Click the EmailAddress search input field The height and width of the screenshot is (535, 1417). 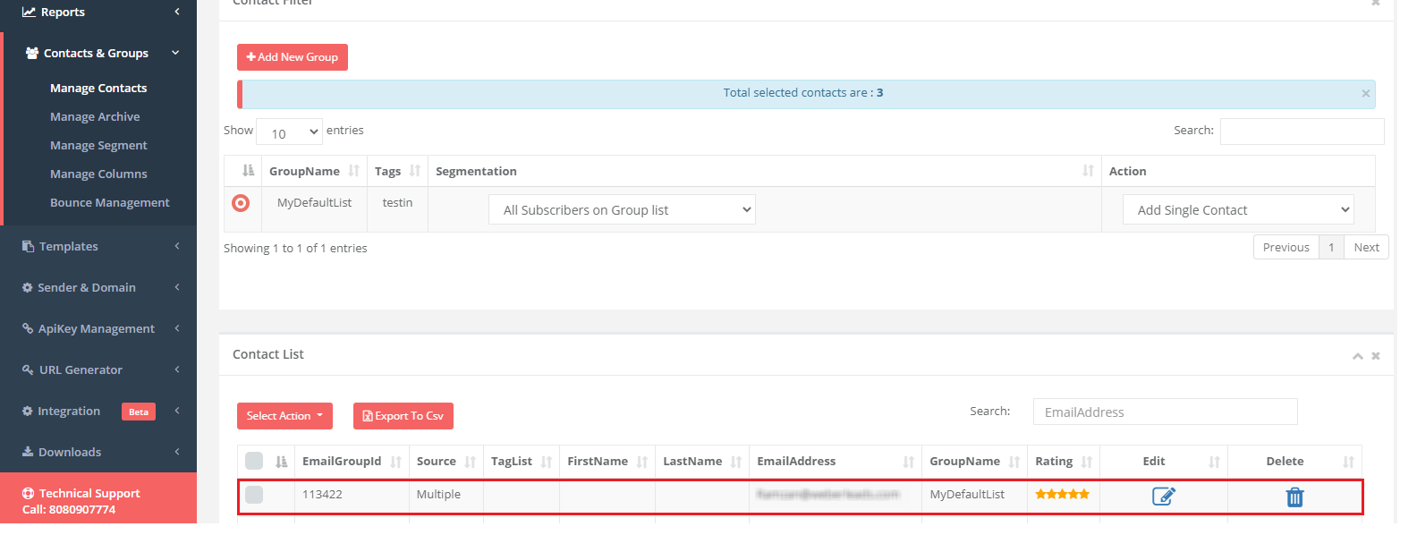pyautogui.click(x=1165, y=412)
